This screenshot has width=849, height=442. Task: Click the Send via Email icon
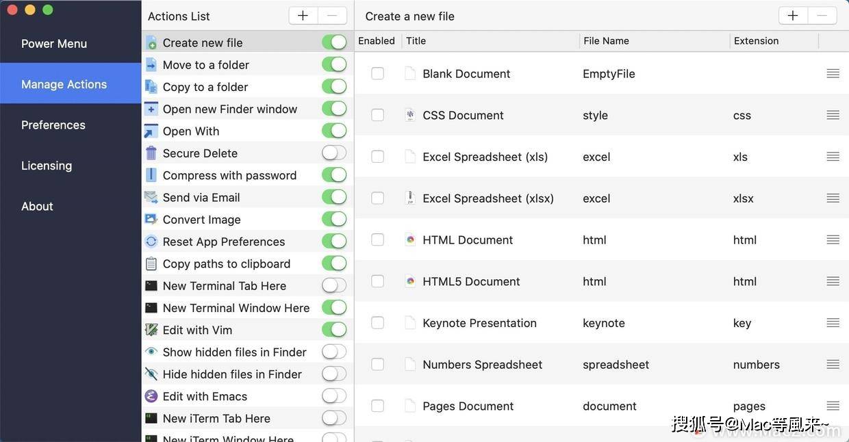(x=151, y=197)
